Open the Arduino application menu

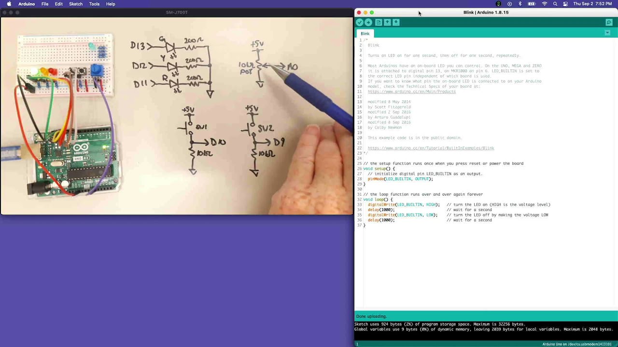(27, 4)
